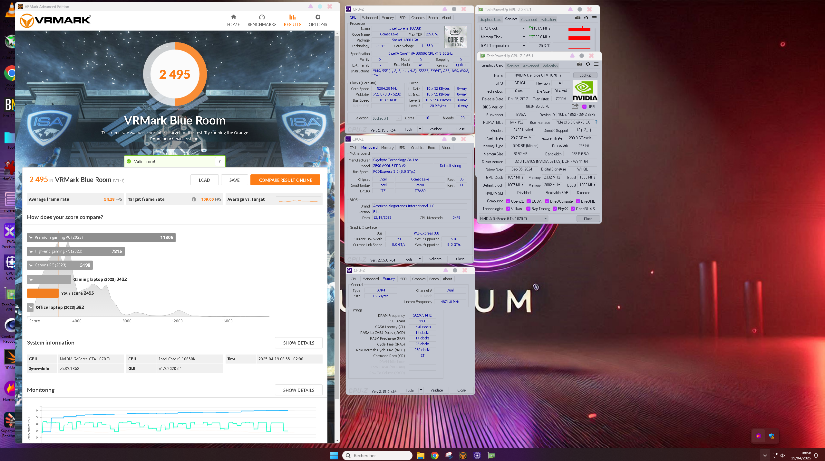The width and height of the screenshot is (825, 461).
Task: Open hamburger menu in GPU-Z Sensors window
Action: pyautogui.click(x=595, y=18)
